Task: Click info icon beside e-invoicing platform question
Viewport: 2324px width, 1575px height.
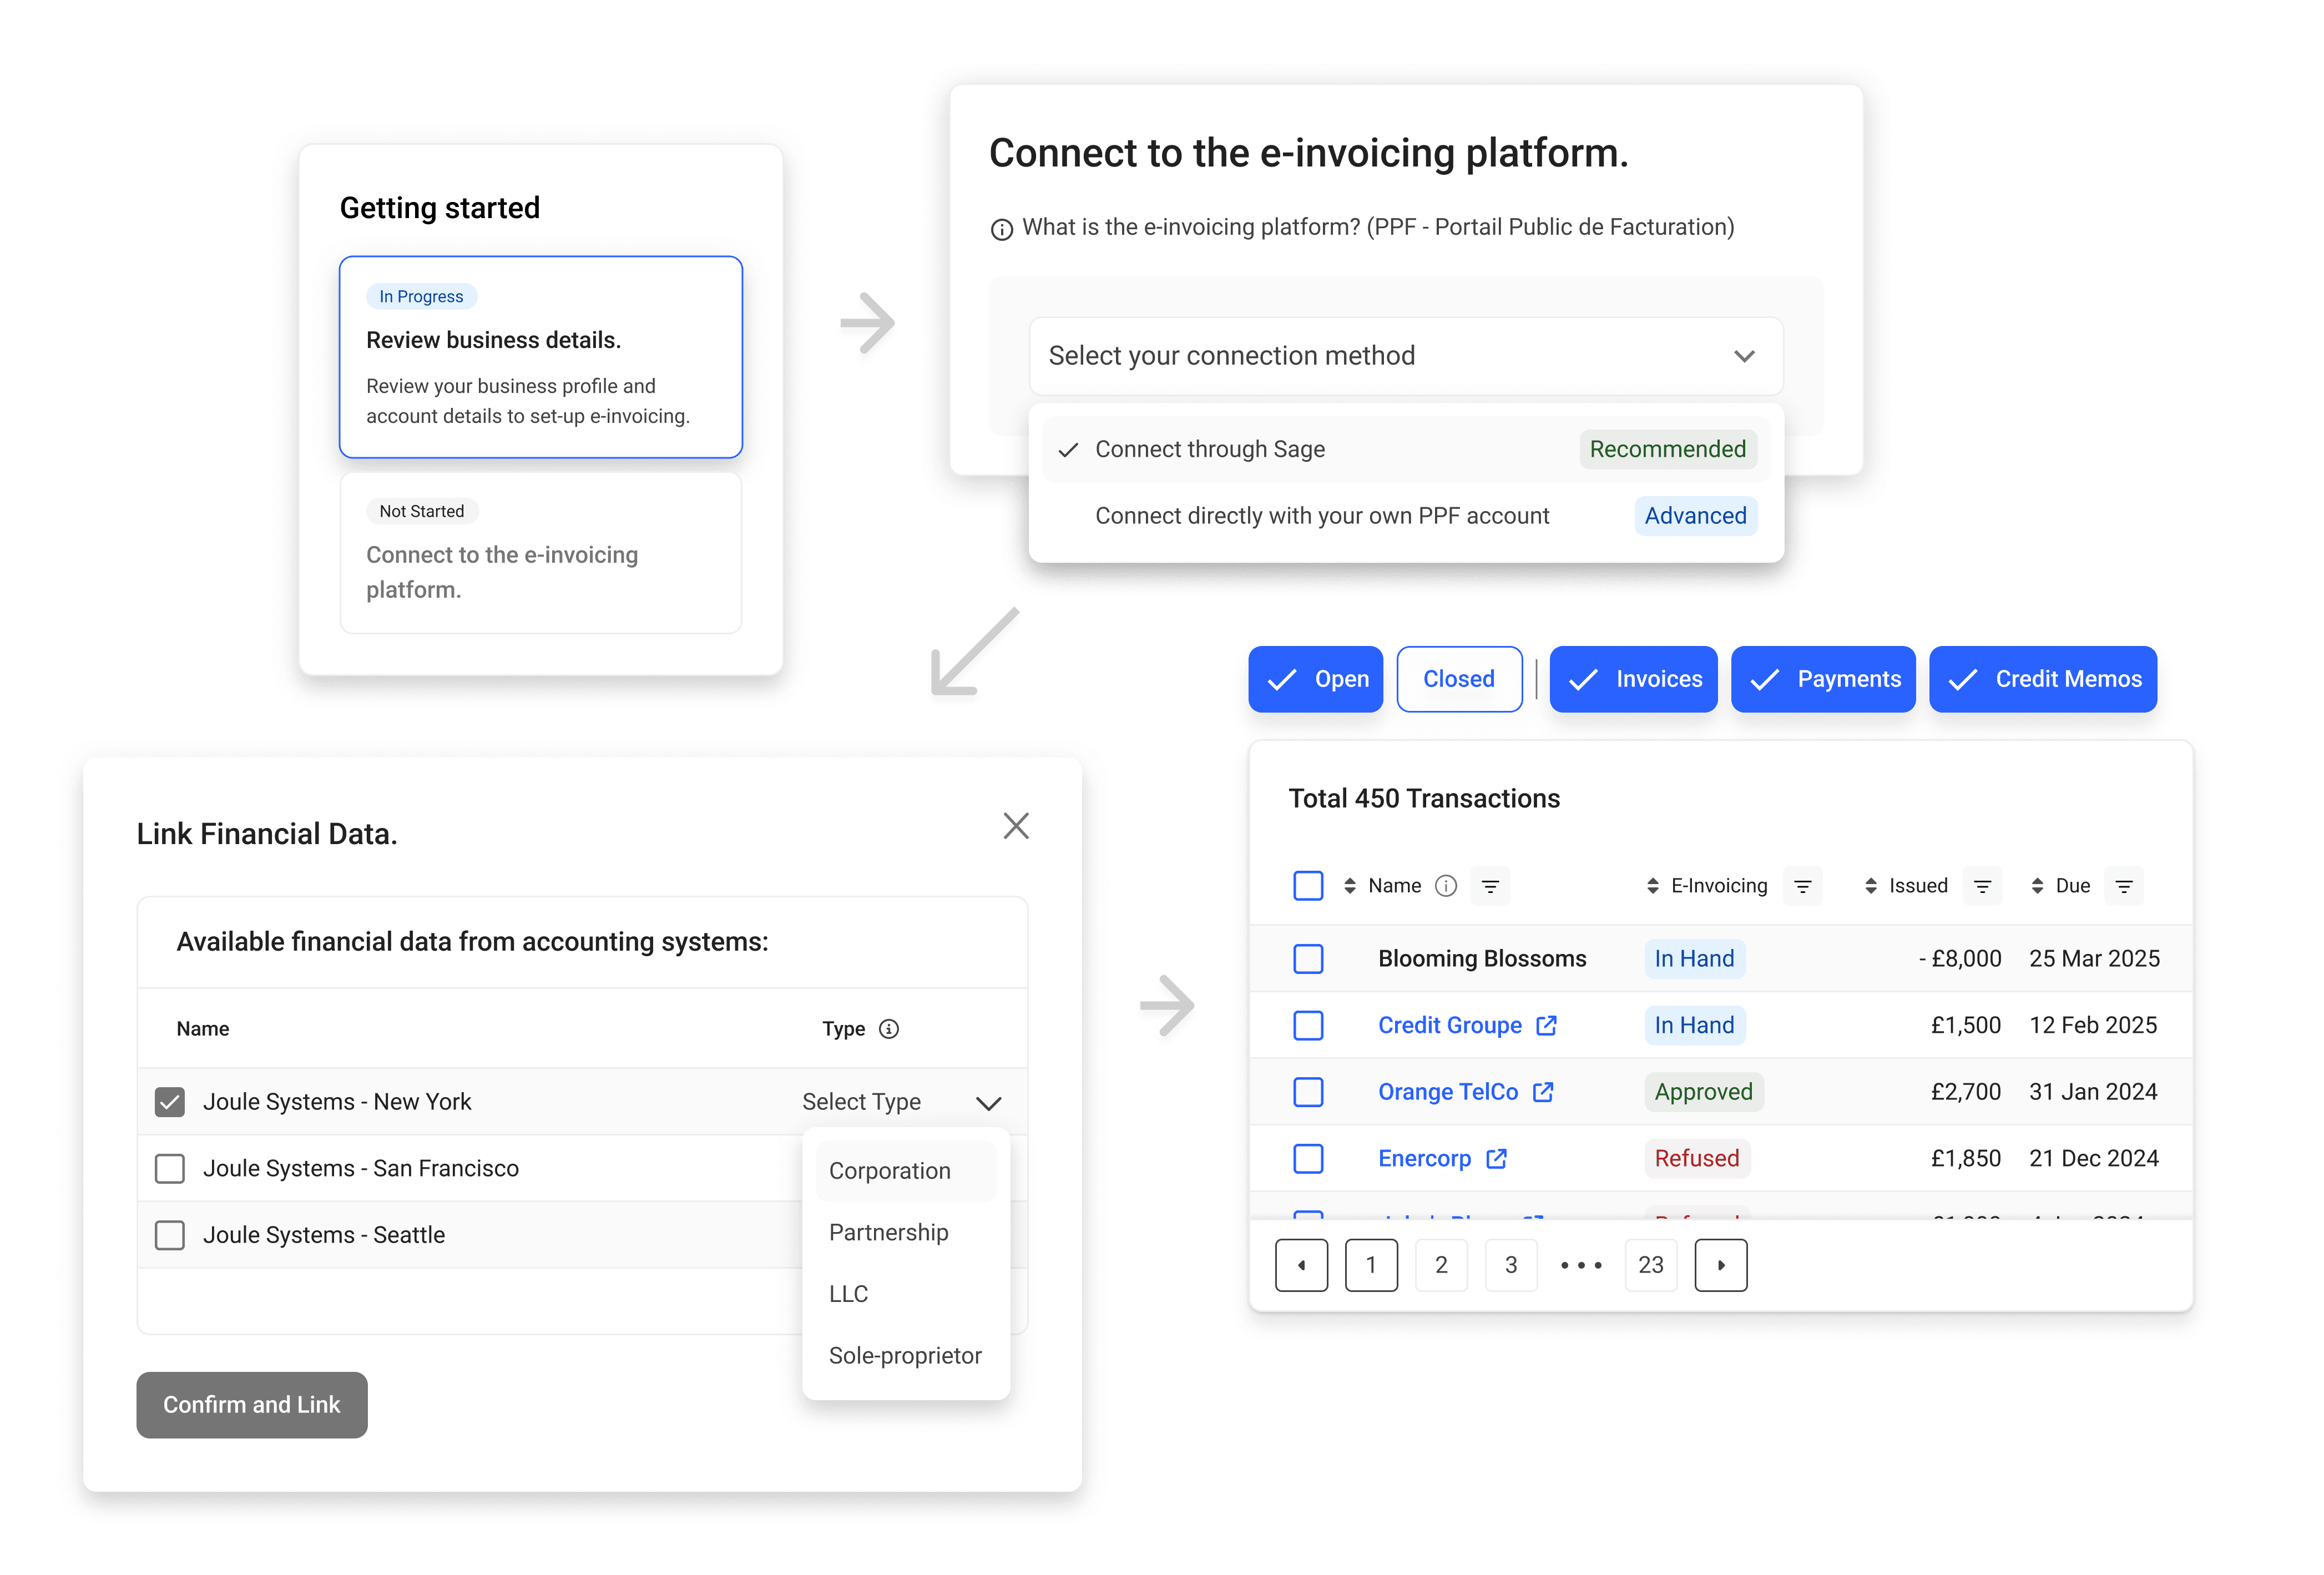Action: click(1001, 229)
